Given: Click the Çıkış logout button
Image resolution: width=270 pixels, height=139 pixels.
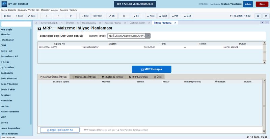Looking at the screenshot, I should (x=262, y=4).
